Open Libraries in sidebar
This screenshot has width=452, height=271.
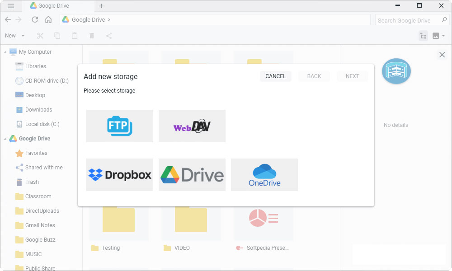pyautogui.click(x=35, y=66)
